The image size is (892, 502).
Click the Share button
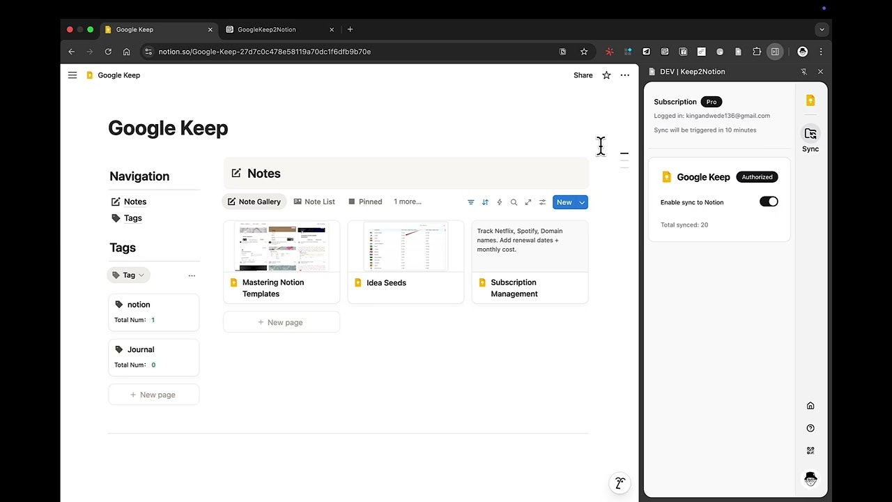(x=583, y=75)
